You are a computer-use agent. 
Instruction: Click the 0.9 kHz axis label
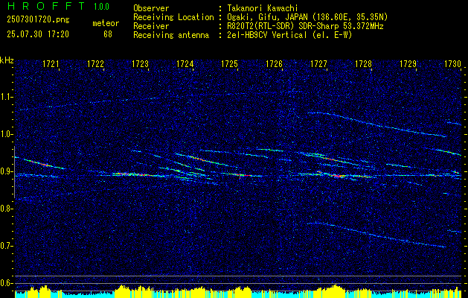click(x=6, y=171)
